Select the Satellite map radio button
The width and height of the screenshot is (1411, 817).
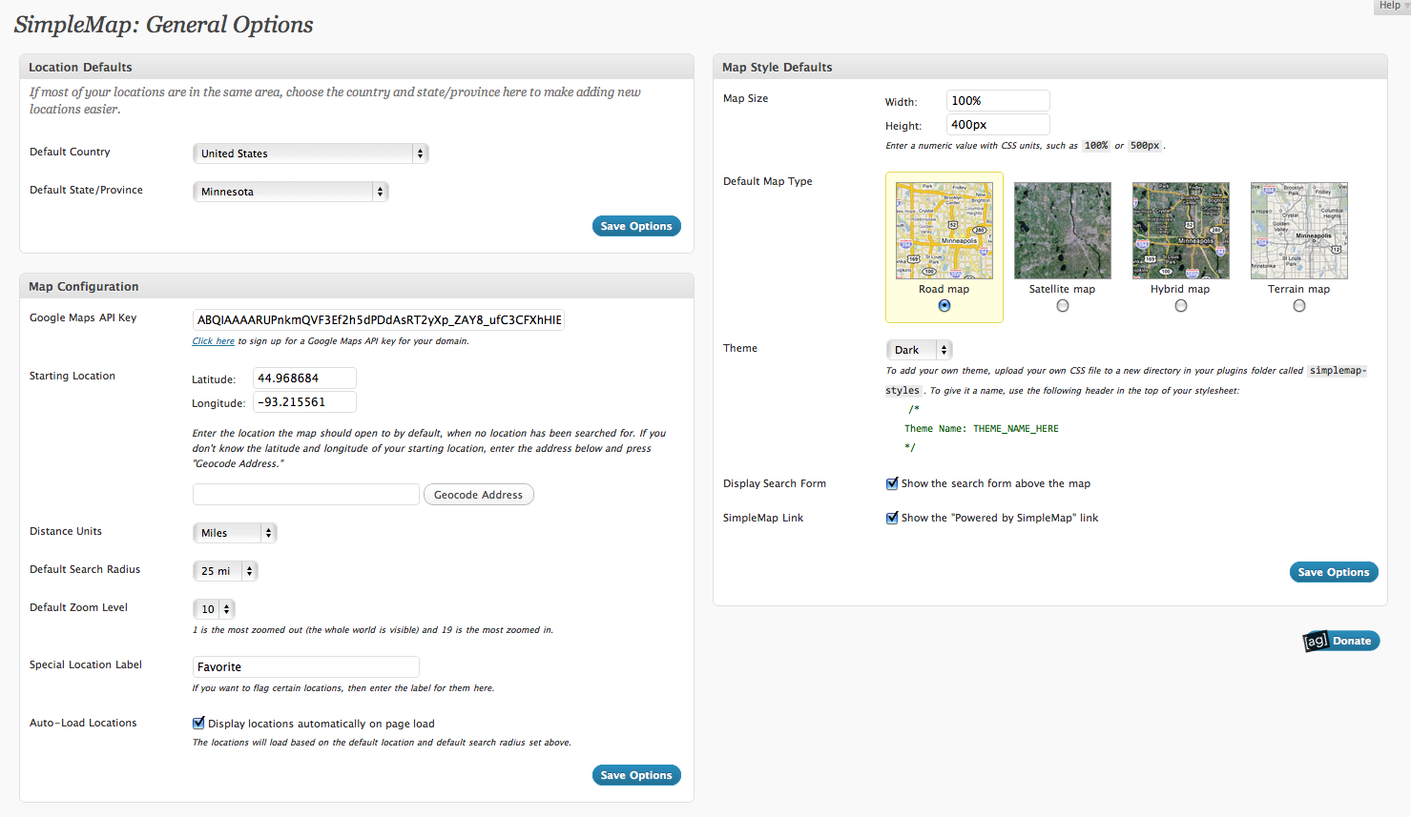1063,306
